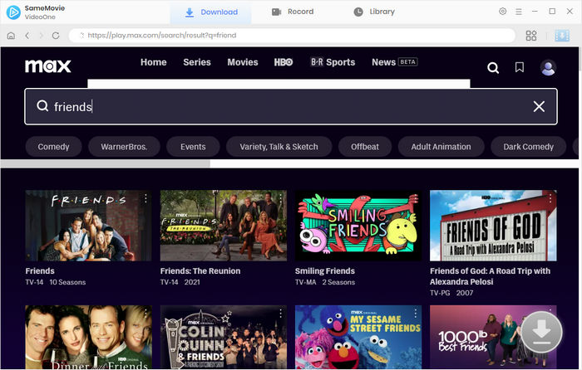The height and width of the screenshot is (370, 582).
Task: Open three-dot menu on Friends of God card
Action: pos(550,198)
